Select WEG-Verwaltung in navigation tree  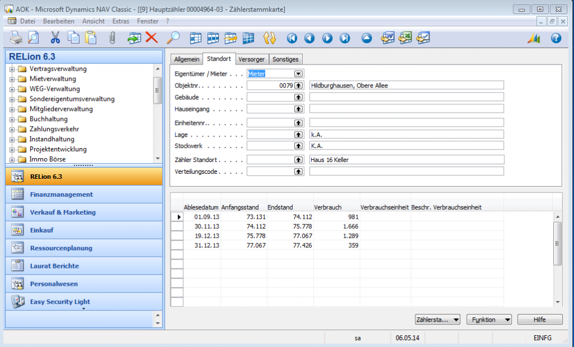tap(54, 89)
